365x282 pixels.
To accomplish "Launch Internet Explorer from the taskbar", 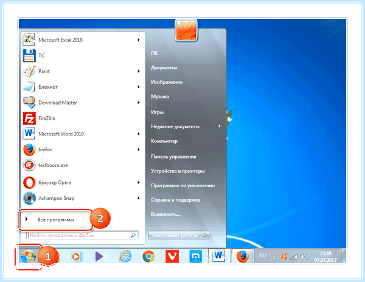I will (x=125, y=256).
